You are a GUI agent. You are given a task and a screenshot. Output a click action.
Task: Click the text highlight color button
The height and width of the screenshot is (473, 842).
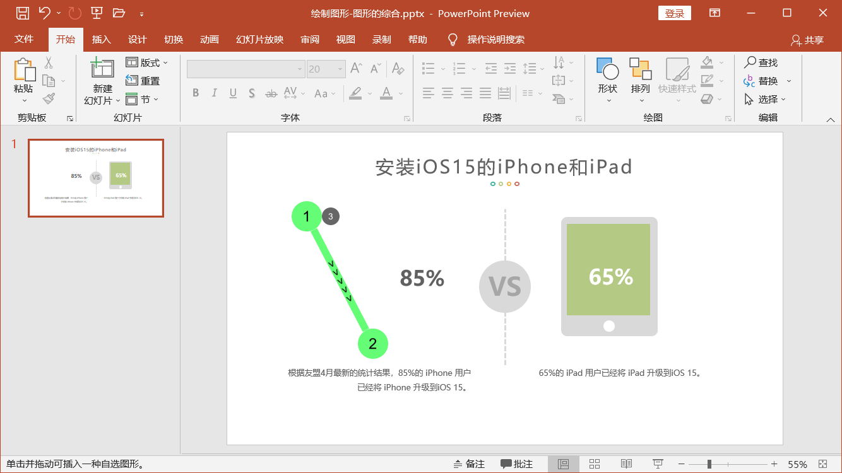(355, 93)
